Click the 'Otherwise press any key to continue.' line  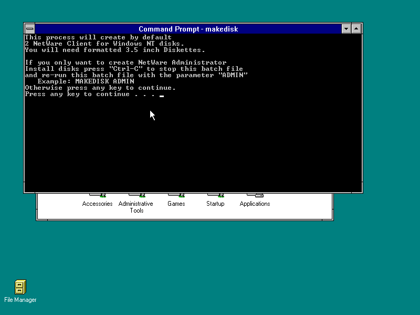point(100,88)
